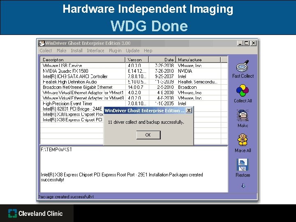Click the Fast Collect magnifier icon
Image resolution: width=296 pixels, height=222 pixels.
(243, 66)
